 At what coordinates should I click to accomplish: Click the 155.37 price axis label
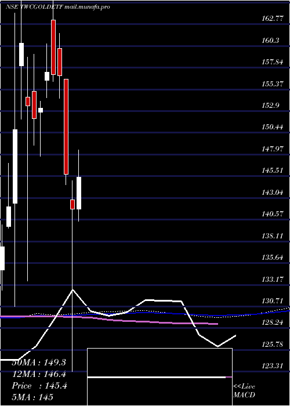(x=271, y=84)
